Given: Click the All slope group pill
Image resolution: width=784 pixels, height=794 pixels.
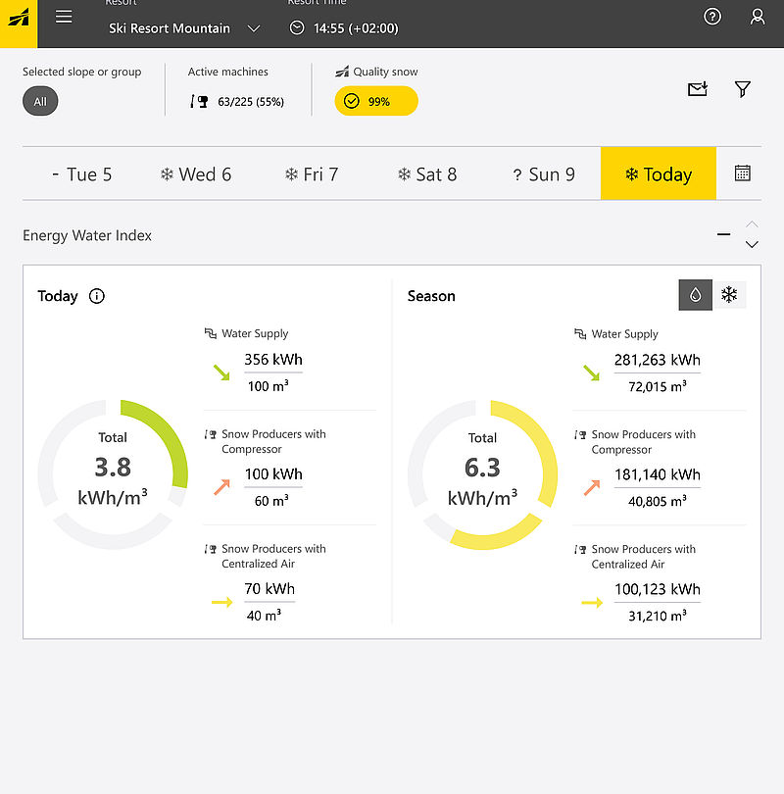Looking at the screenshot, I should click(40, 101).
